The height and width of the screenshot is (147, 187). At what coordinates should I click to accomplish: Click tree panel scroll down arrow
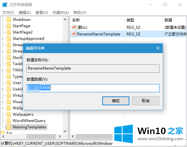[65, 131]
